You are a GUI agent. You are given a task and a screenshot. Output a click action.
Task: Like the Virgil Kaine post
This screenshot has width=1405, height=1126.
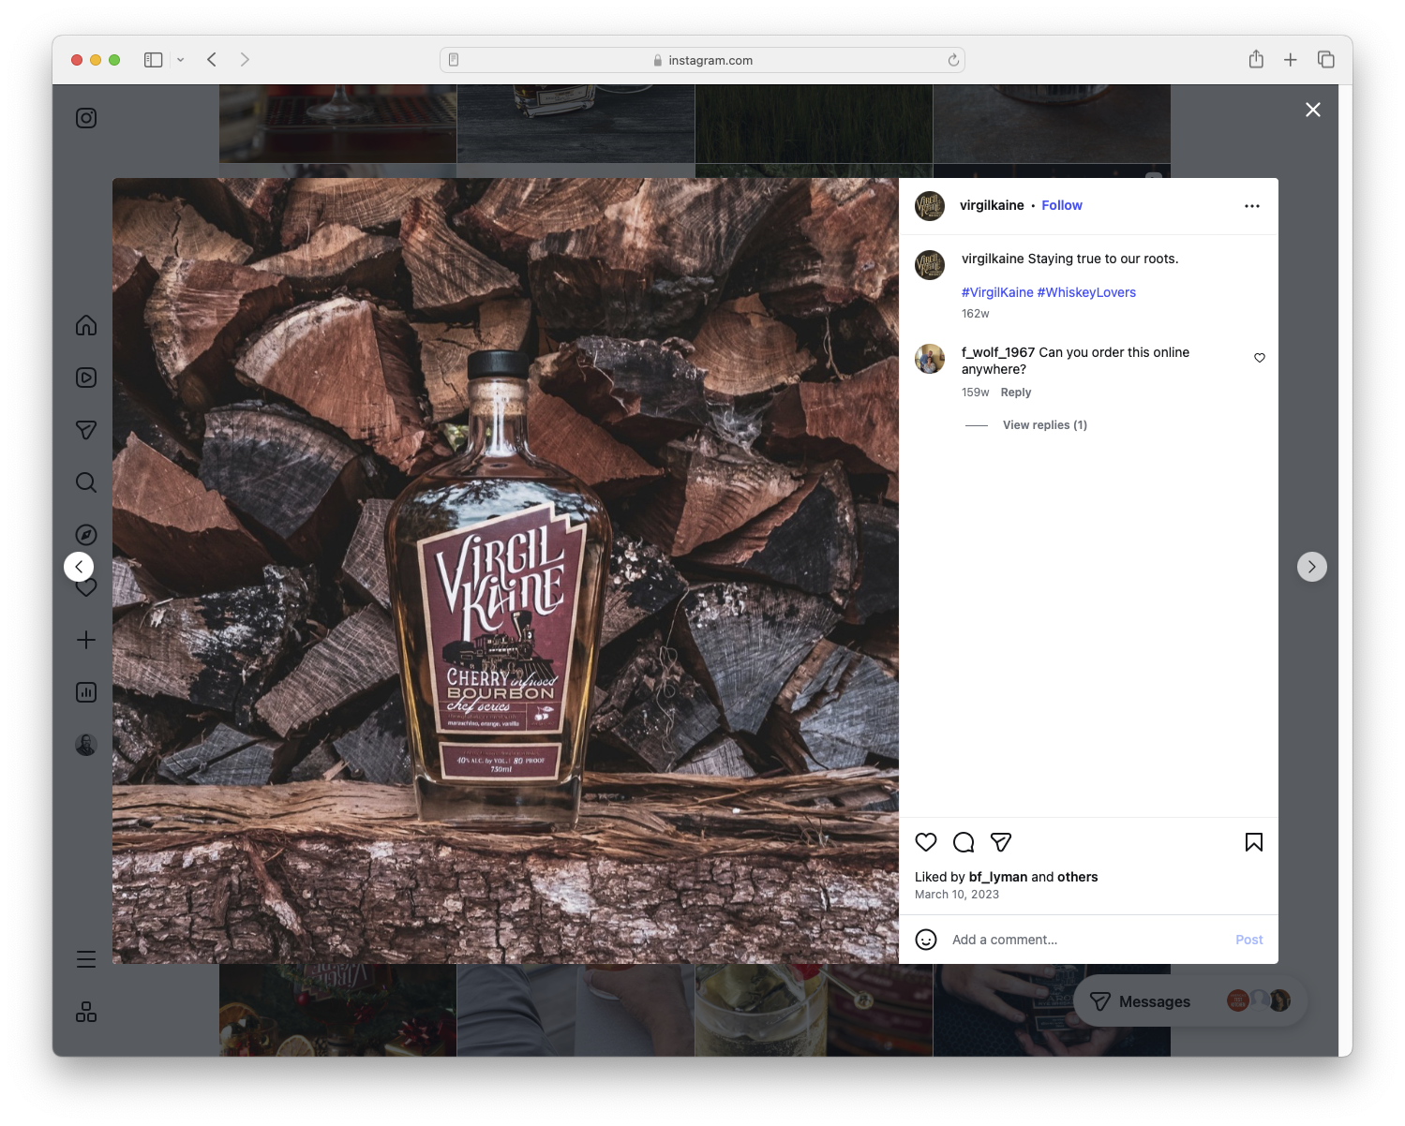(x=926, y=842)
